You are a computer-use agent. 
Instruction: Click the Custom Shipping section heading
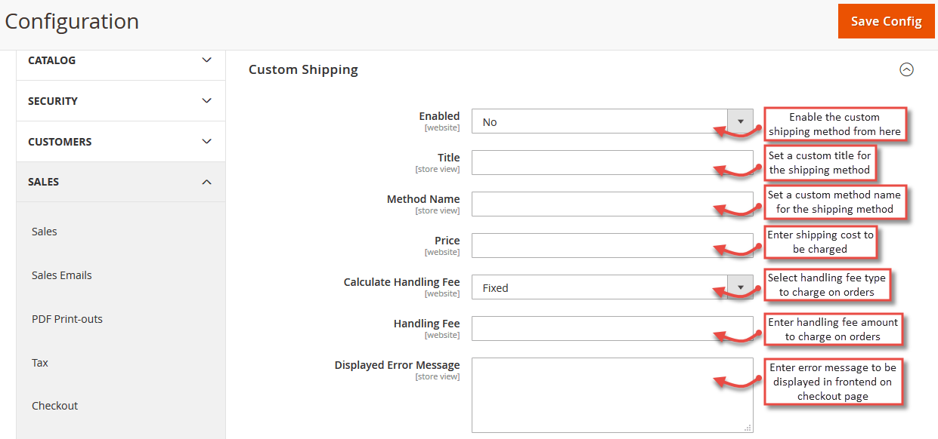tap(303, 69)
